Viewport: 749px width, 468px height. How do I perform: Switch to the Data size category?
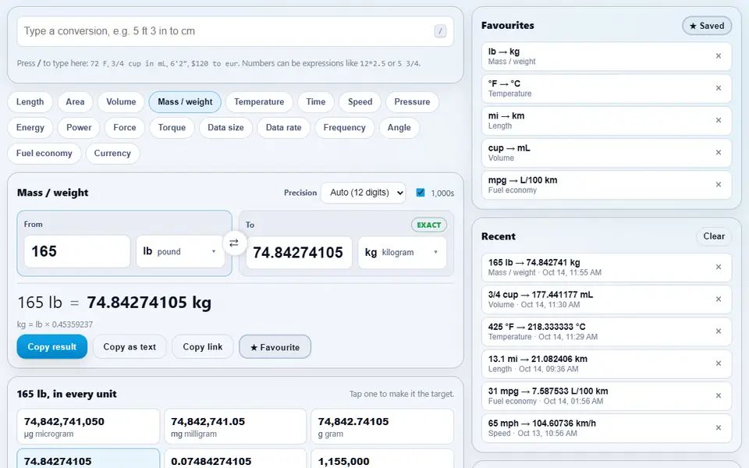coord(225,127)
